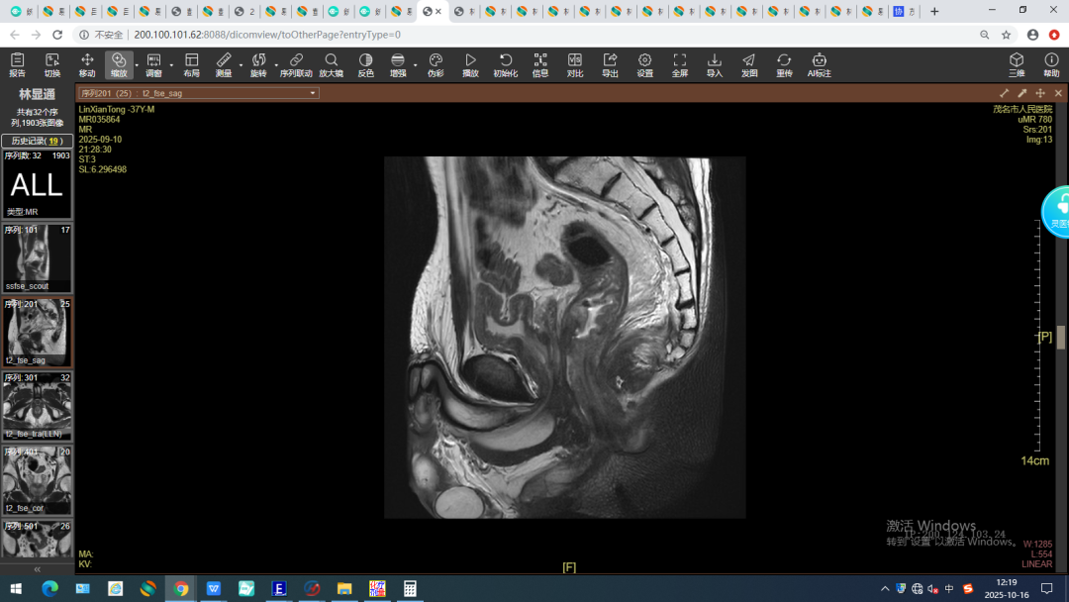This screenshot has height=602, width=1069.
Task: Activate the 放大镜 (Magnifier) tool
Action: click(331, 65)
